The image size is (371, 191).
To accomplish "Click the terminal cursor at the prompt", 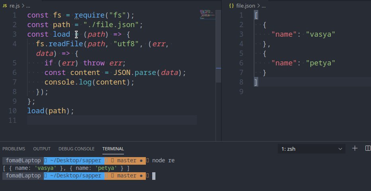I will pos(154,176).
